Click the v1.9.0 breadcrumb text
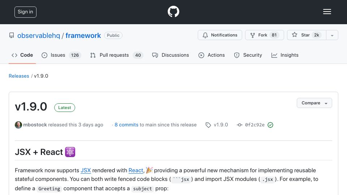The width and height of the screenshot is (347, 195). [x=41, y=76]
